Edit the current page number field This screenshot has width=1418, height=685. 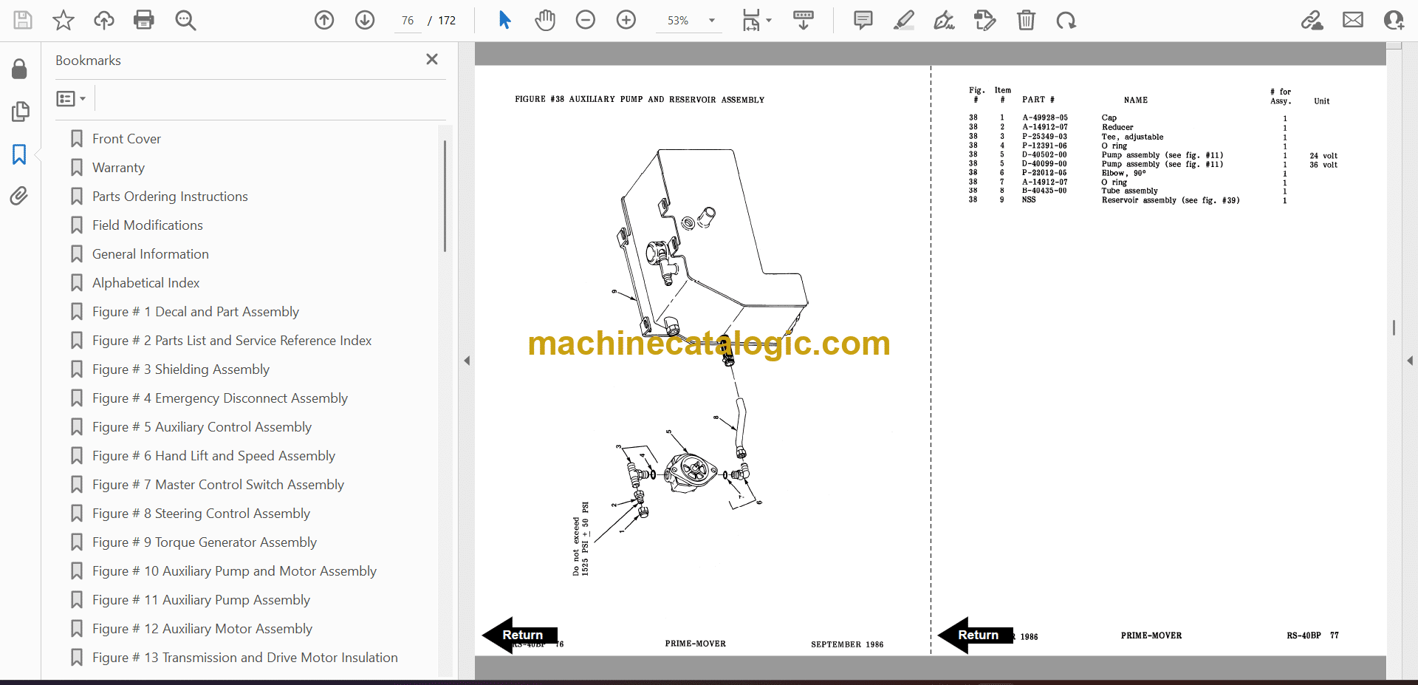(408, 21)
